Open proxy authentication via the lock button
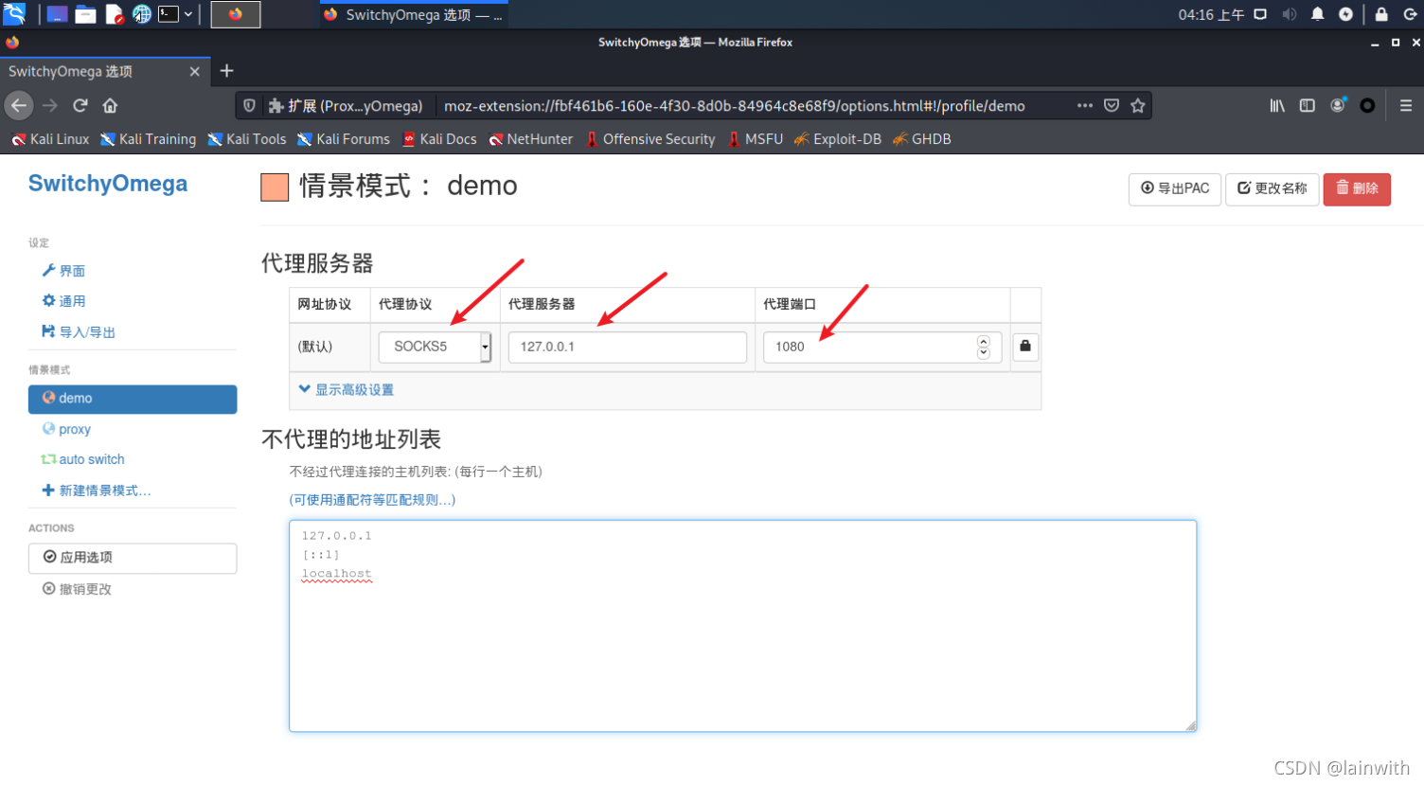The image size is (1424, 785). (x=1025, y=347)
